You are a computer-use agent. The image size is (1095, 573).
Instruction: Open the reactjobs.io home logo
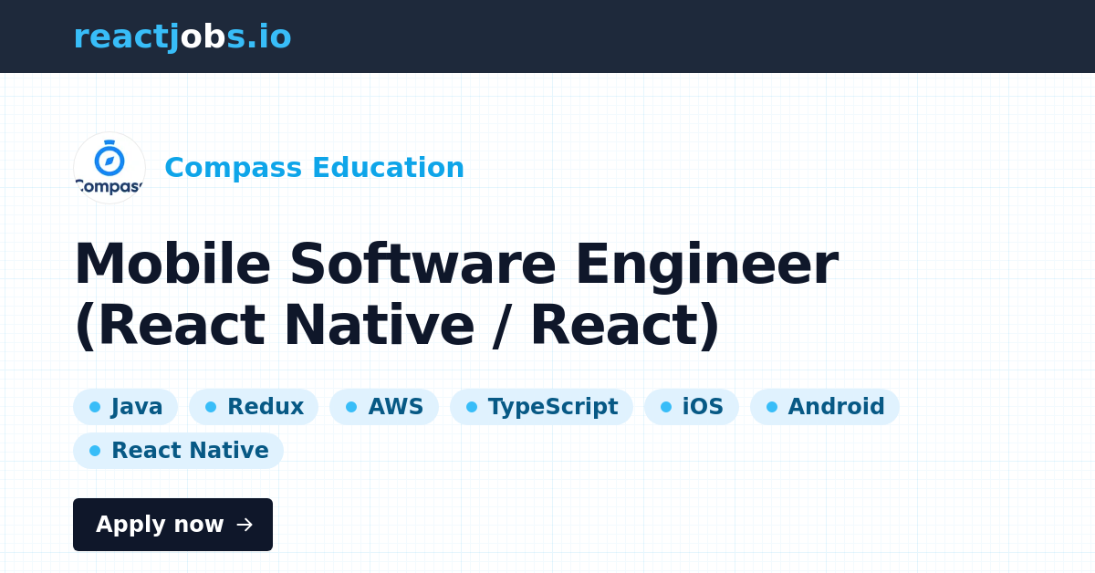[x=182, y=36]
